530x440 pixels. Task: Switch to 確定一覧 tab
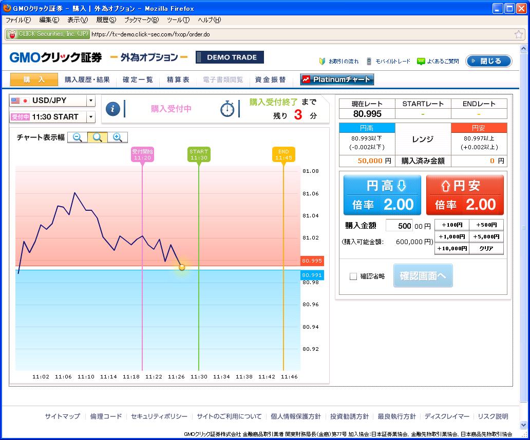pos(138,79)
